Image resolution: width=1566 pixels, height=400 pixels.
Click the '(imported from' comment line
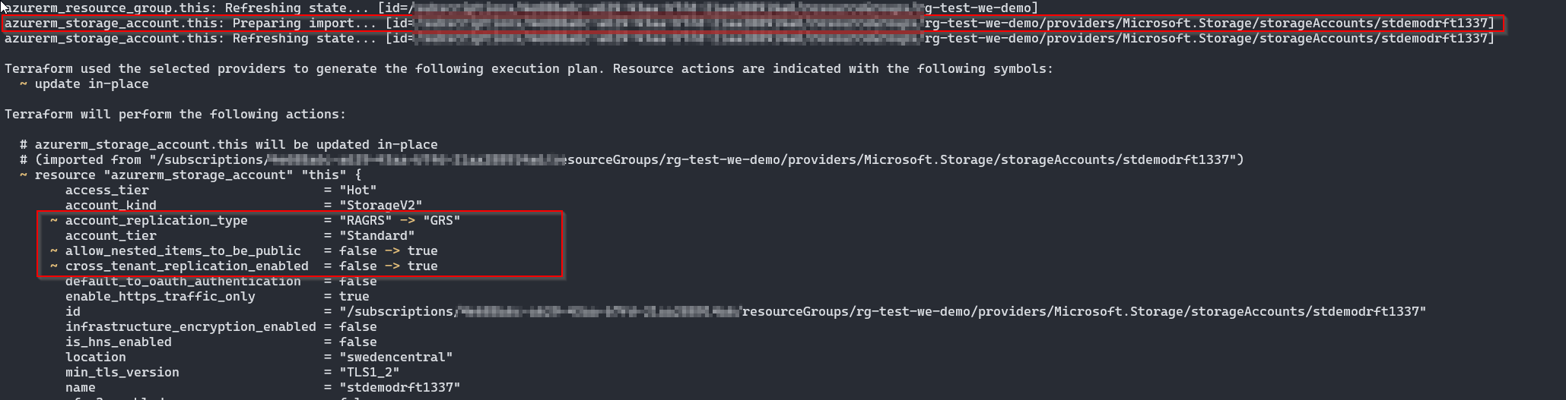pos(632,160)
